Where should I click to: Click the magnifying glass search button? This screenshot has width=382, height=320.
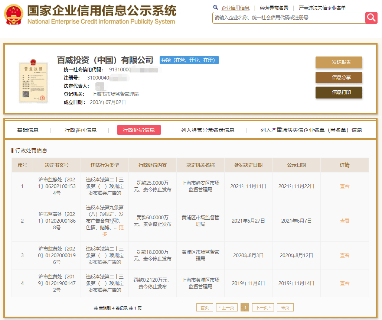coord(371,17)
